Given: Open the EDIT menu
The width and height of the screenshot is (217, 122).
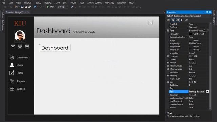Looking at the screenshot, I should (11, 3).
